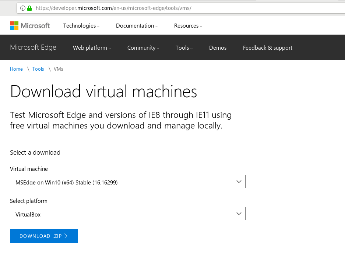345x257 pixels.
Task: Click the address bar URL field
Action: coord(180,8)
